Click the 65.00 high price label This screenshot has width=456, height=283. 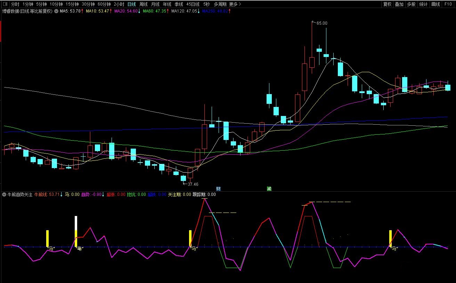322,23
